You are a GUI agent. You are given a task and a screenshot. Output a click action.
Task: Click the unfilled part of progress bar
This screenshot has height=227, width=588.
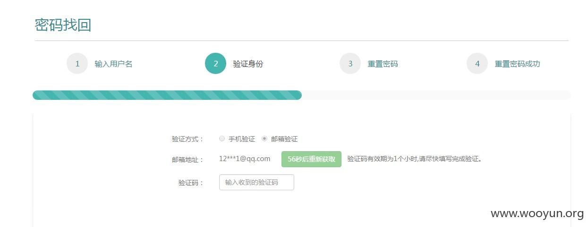point(436,95)
